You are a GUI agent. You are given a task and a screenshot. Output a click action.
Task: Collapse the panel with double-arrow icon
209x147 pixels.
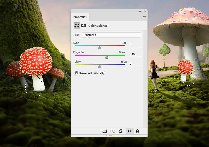click(x=140, y=11)
